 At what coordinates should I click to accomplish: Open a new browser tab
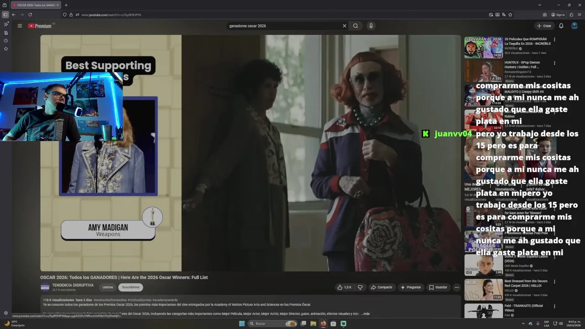coord(66,5)
